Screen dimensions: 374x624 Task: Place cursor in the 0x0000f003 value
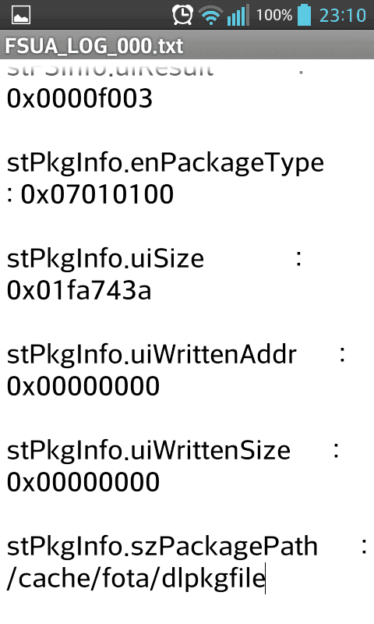[x=79, y=99]
